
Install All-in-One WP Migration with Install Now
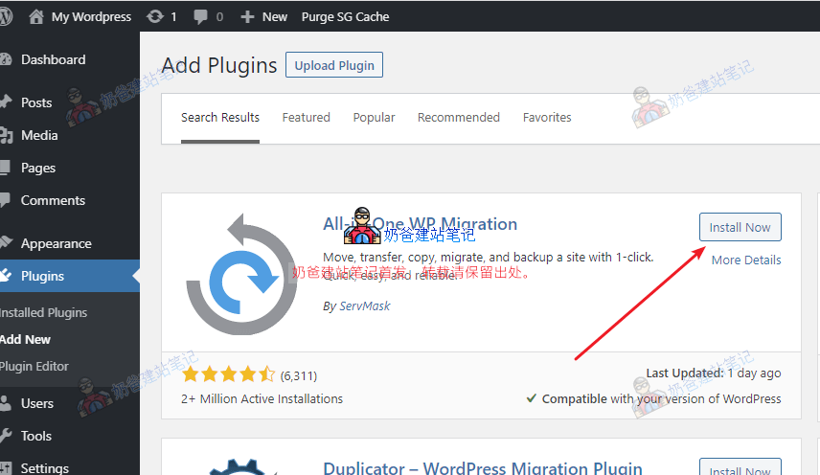740,227
